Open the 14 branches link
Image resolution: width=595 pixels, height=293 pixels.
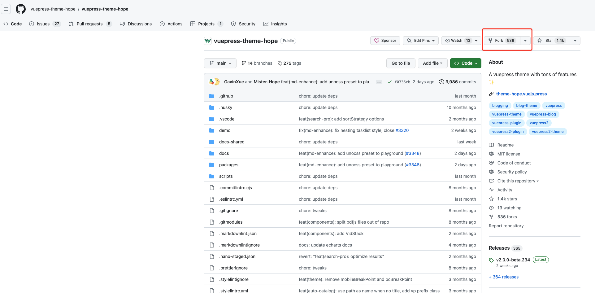click(x=257, y=63)
